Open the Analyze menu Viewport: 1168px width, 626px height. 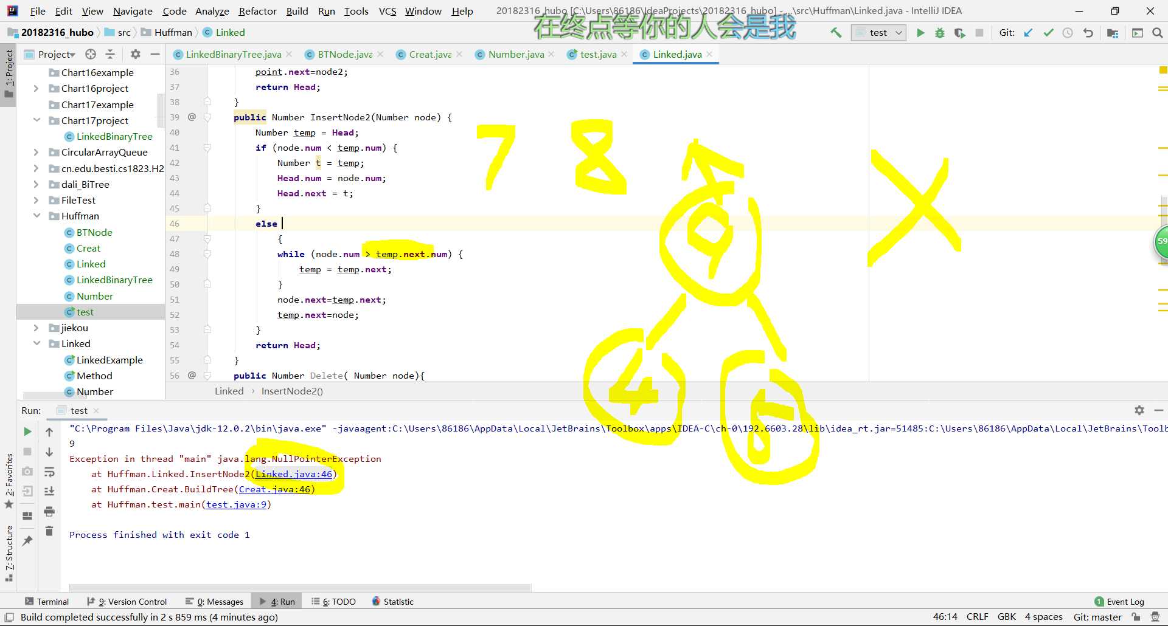(212, 11)
